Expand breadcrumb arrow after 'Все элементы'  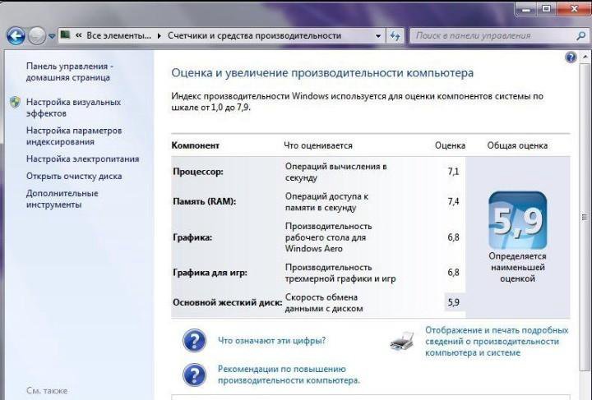pos(159,36)
